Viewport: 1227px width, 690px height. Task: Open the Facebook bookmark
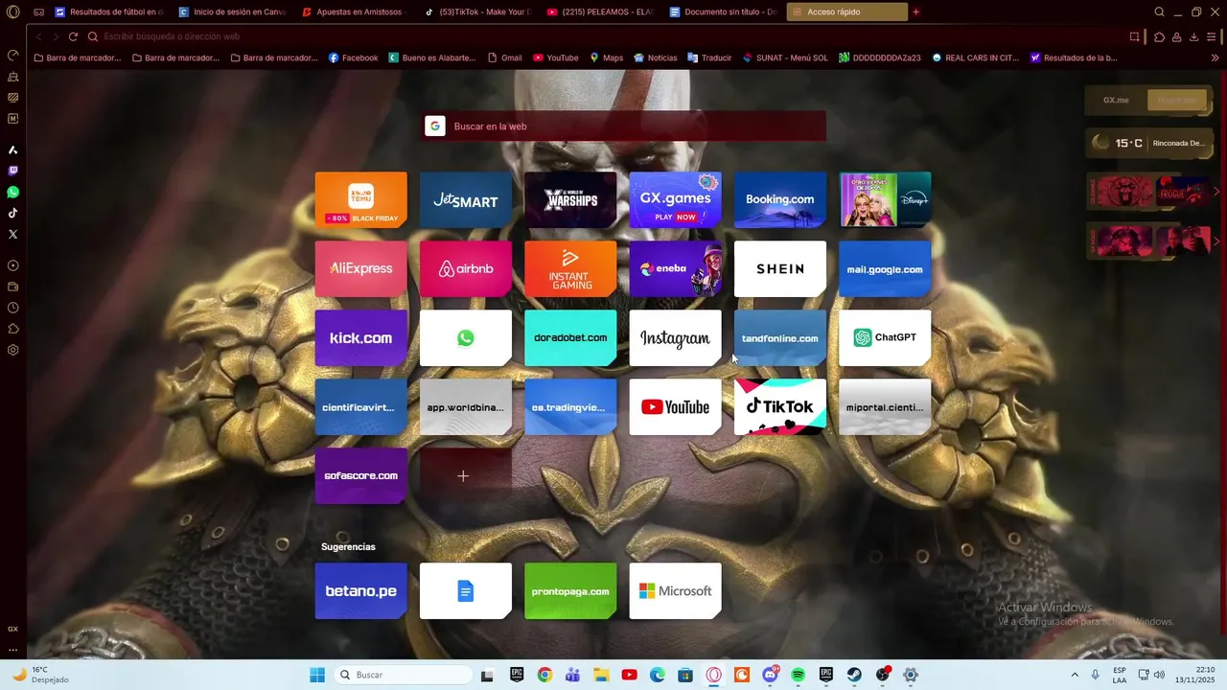pos(353,57)
